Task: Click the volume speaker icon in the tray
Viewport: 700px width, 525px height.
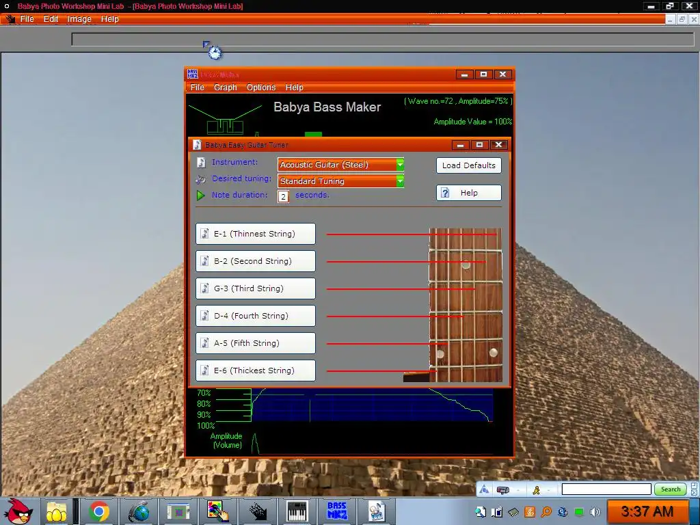Action: 595,512
